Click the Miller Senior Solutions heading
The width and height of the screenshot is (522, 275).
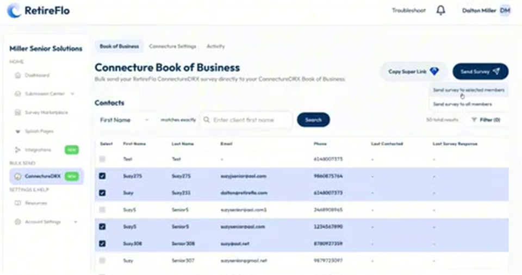(x=46, y=48)
